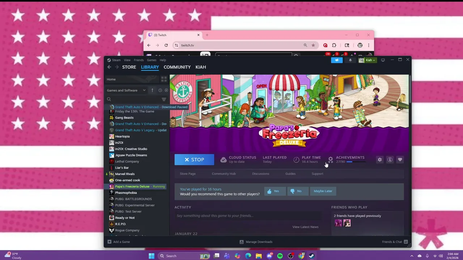Image resolution: width=463 pixels, height=260 pixels.
Task: Dismiss review prompt with Maybe Later
Action: tap(323, 191)
